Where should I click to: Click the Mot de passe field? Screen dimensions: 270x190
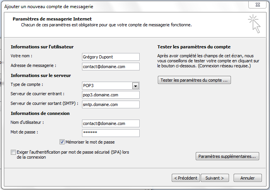[111, 133]
